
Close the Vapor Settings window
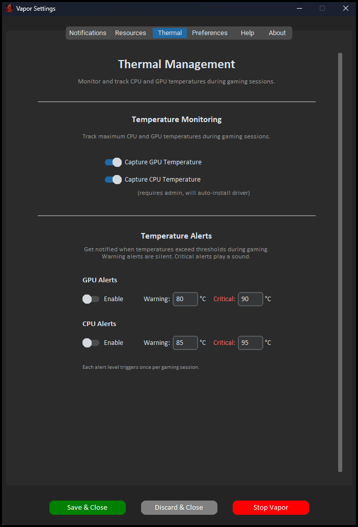click(346, 9)
